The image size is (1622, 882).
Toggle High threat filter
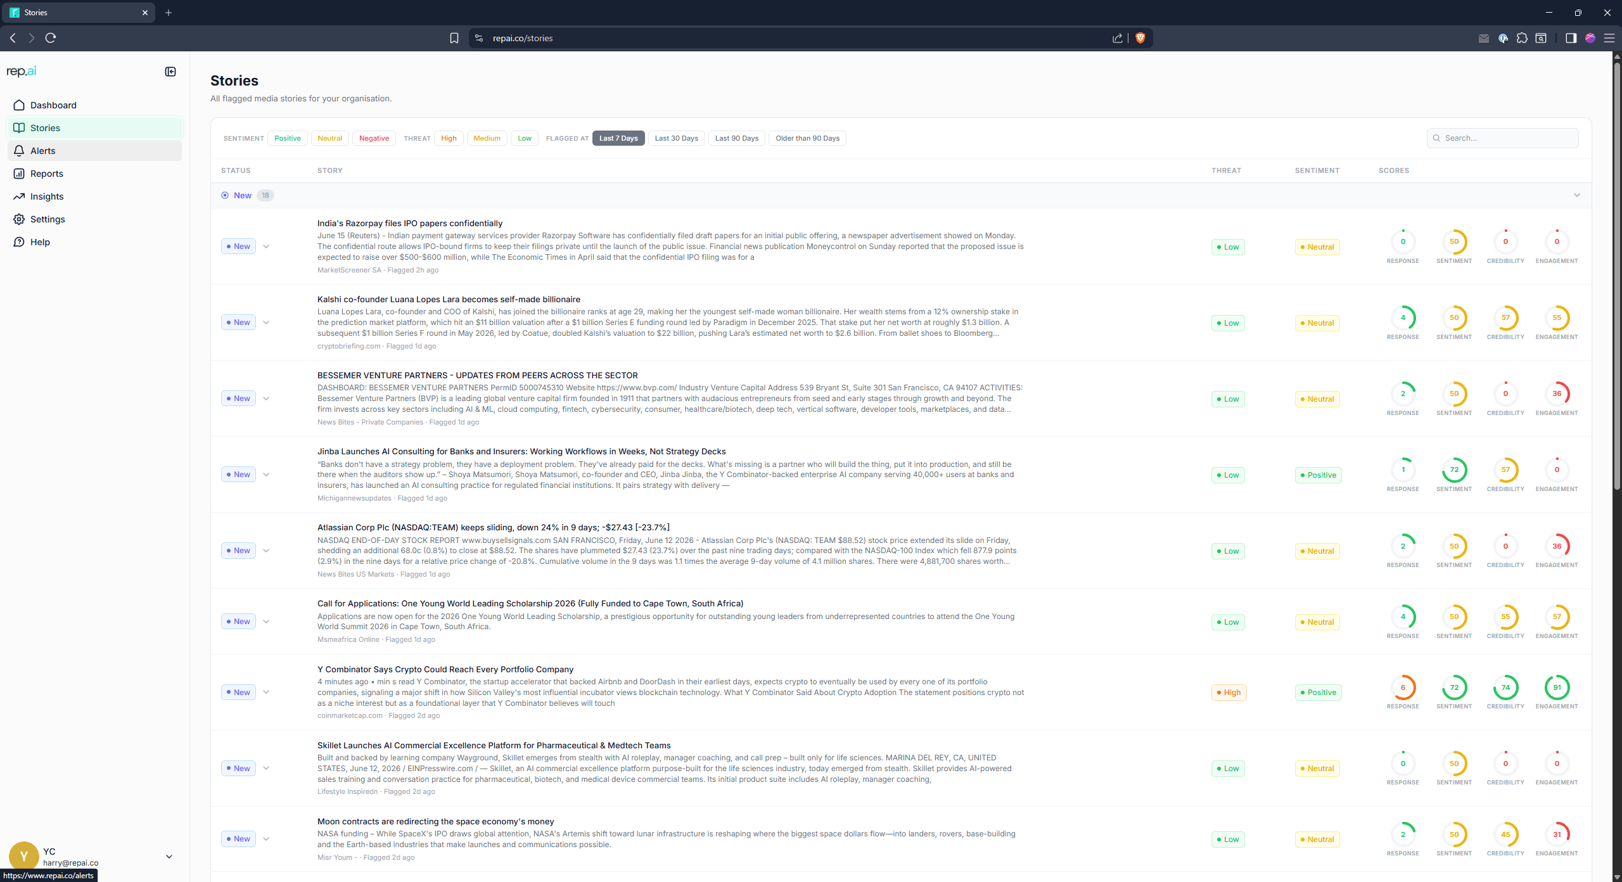coord(449,138)
